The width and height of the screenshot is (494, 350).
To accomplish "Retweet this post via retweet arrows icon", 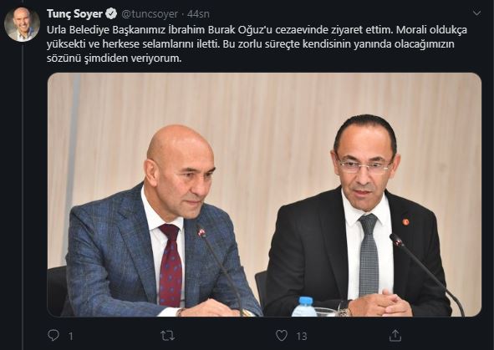I will [x=168, y=336].
